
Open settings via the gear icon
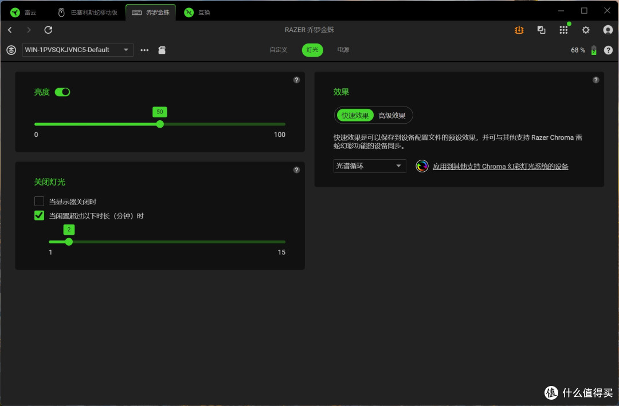point(586,30)
